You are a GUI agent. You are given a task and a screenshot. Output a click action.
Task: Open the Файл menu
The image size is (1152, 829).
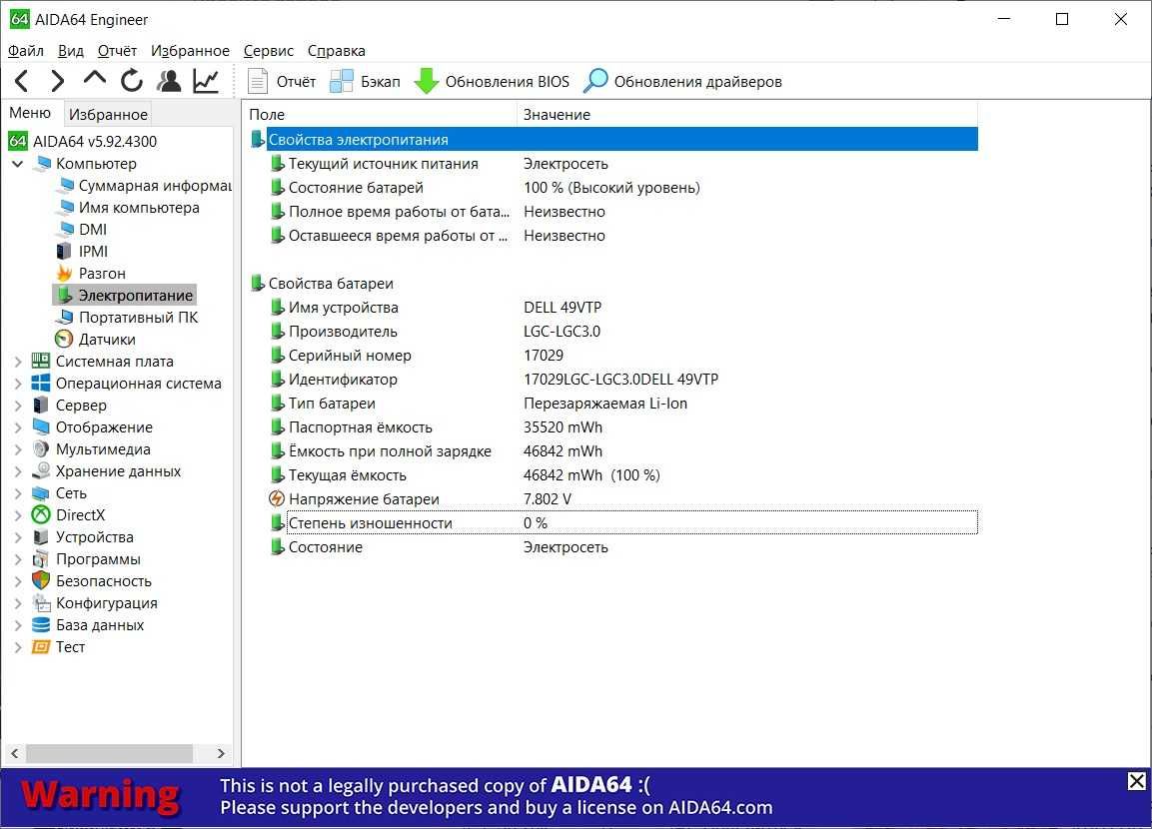coord(26,51)
